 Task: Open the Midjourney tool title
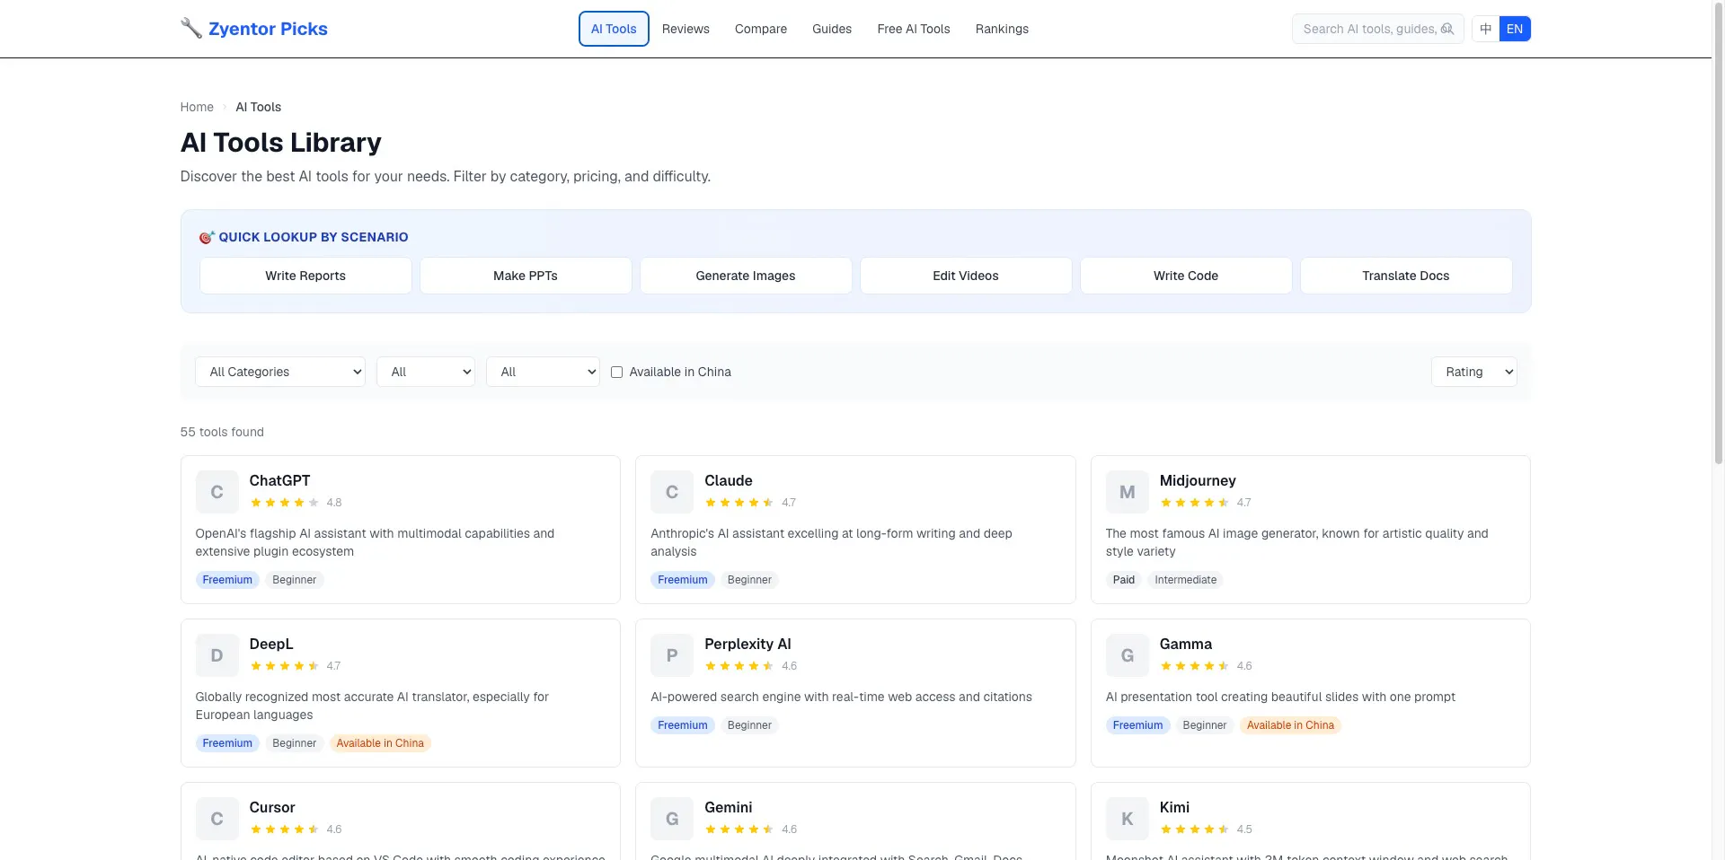(x=1198, y=480)
